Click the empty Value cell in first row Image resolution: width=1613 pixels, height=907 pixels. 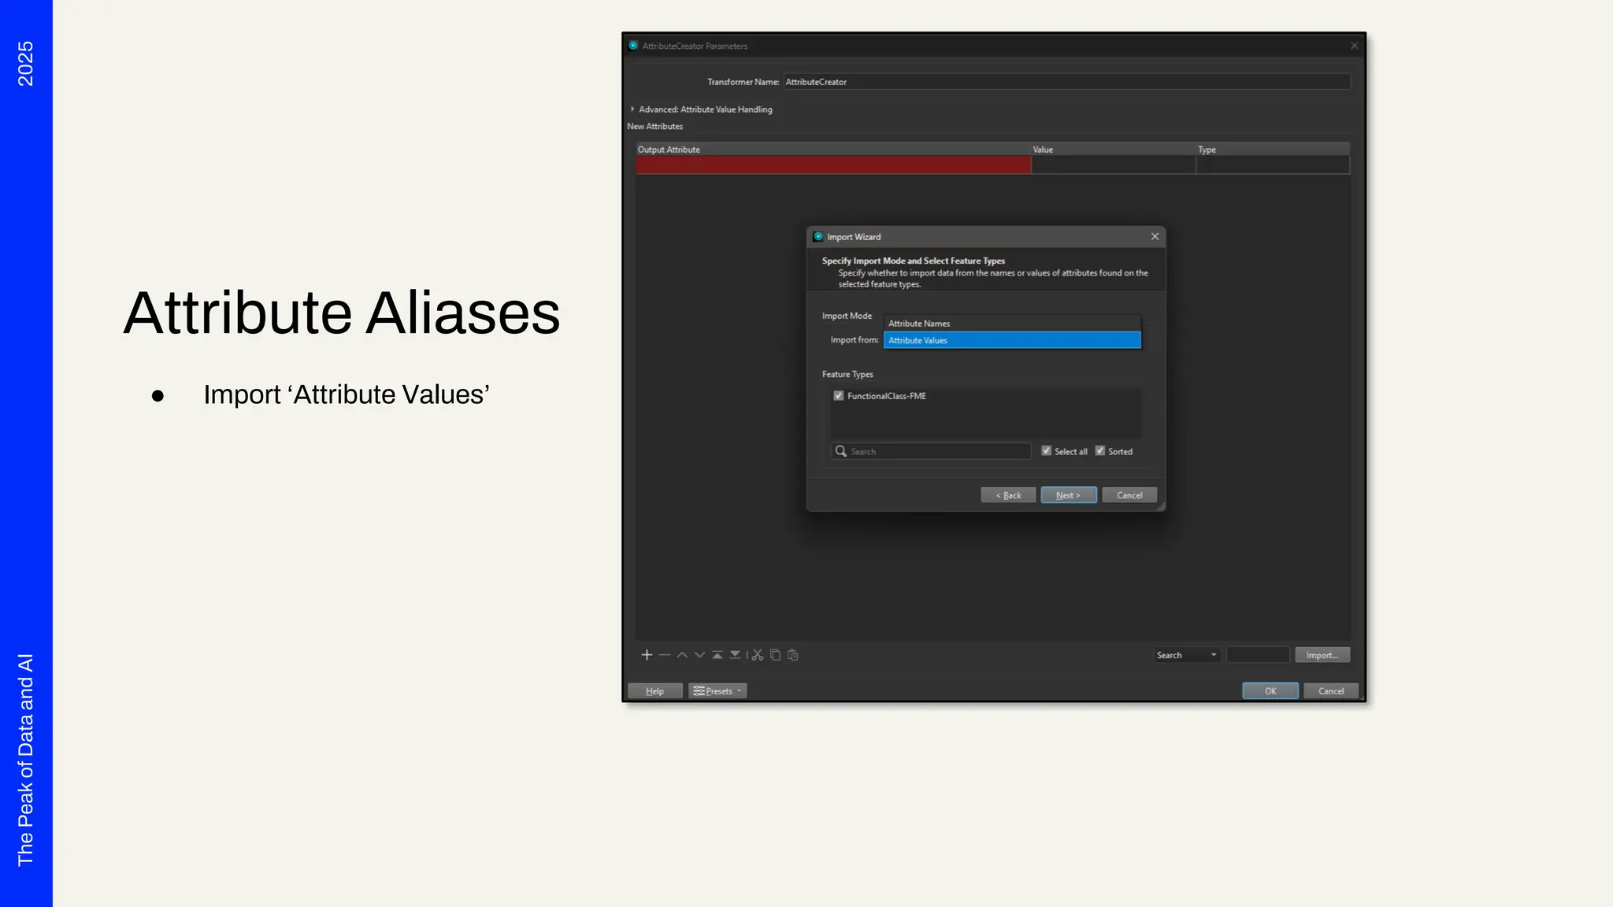tap(1113, 165)
